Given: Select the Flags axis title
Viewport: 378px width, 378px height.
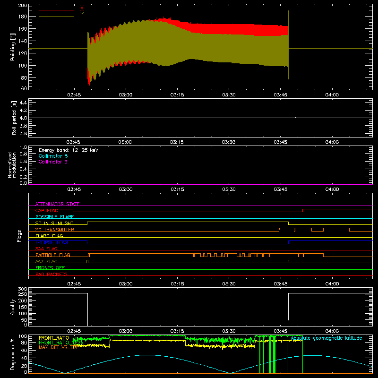Looking at the screenshot, I should [x=19, y=236].
